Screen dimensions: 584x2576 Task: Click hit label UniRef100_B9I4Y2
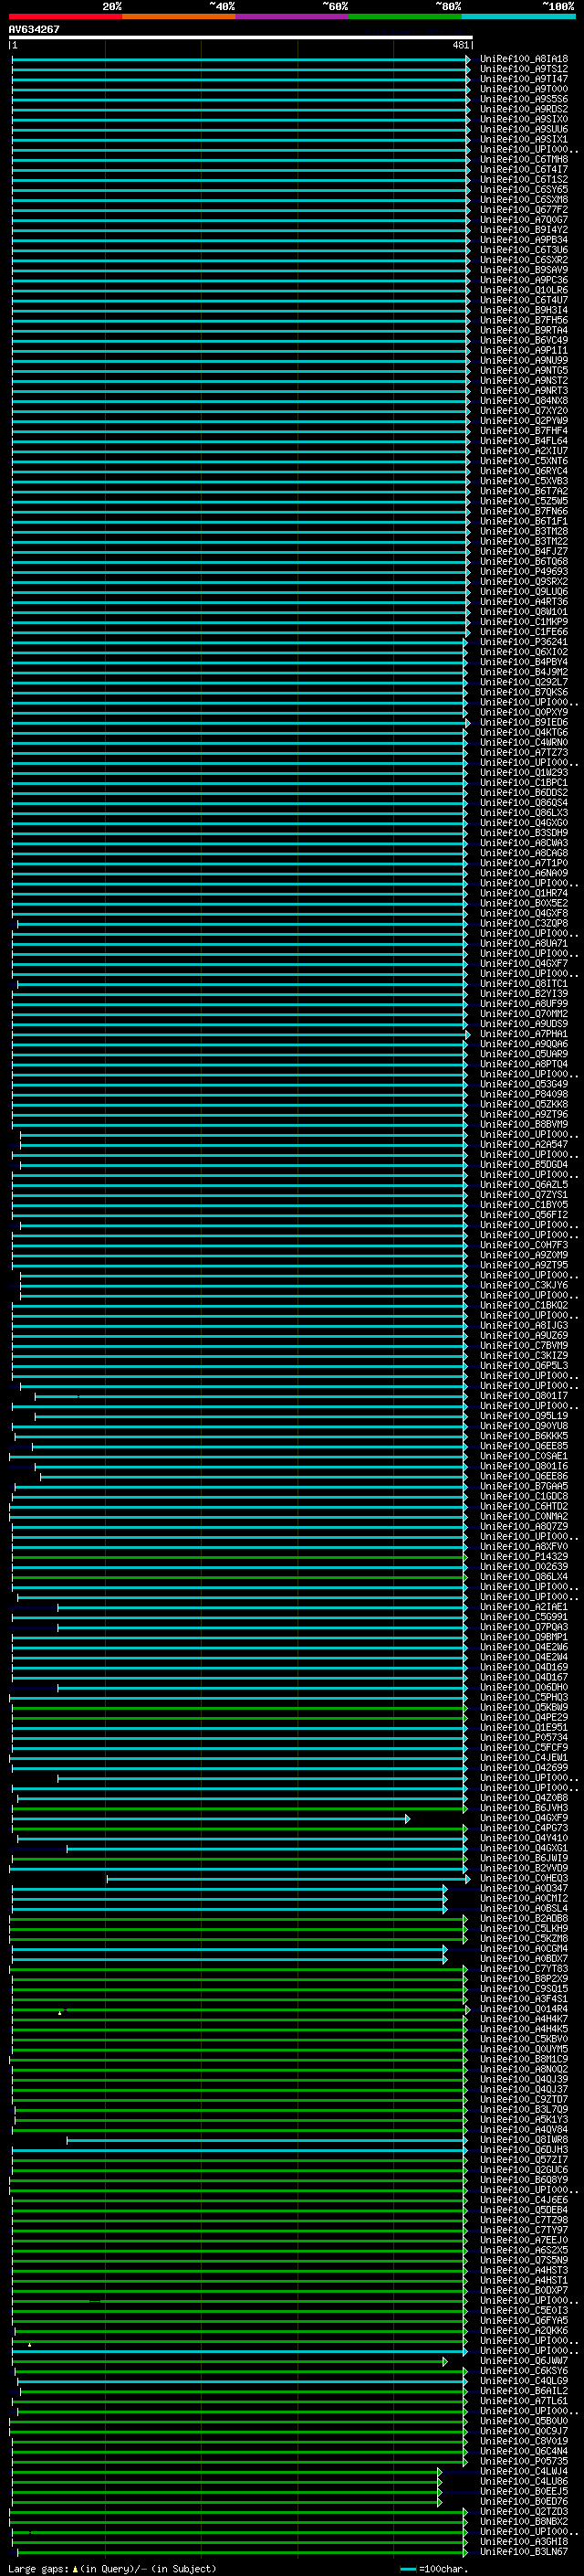(x=524, y=230)
